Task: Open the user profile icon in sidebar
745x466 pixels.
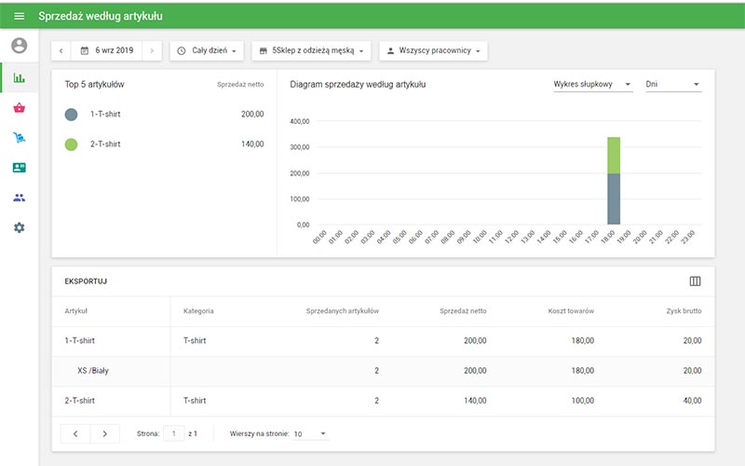Action: [x=19, y=46]
